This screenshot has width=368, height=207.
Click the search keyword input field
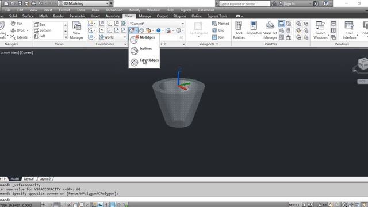coord(244,4)
